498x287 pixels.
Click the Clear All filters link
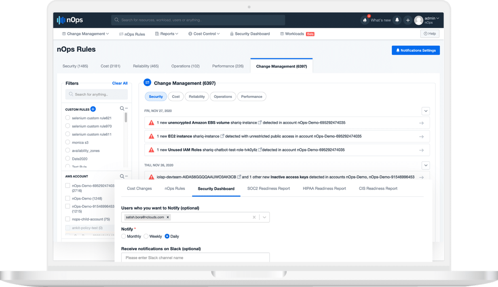point(120,83)
